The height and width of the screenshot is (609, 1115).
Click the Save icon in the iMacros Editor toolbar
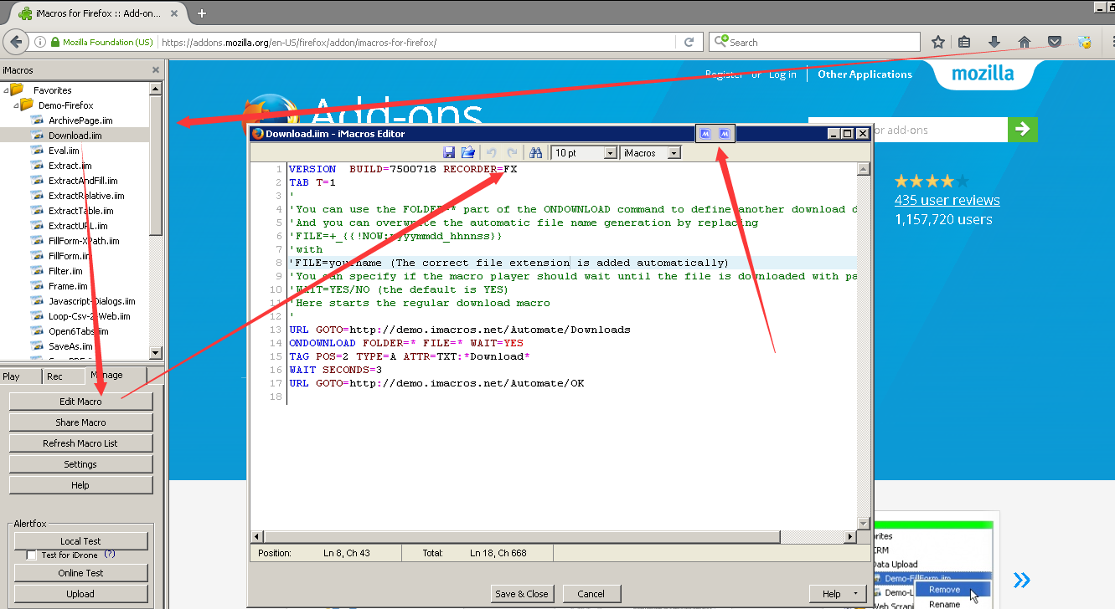click(449, 153)
